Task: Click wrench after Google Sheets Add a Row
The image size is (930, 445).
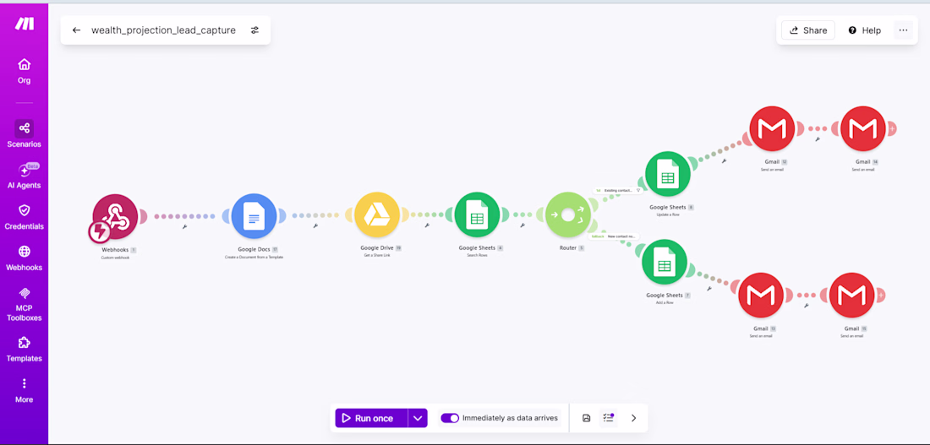Action: click(708, 289)
